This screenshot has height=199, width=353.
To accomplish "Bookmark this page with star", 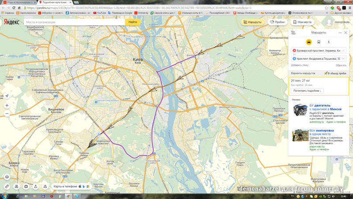I will click(x=327, y=8).
